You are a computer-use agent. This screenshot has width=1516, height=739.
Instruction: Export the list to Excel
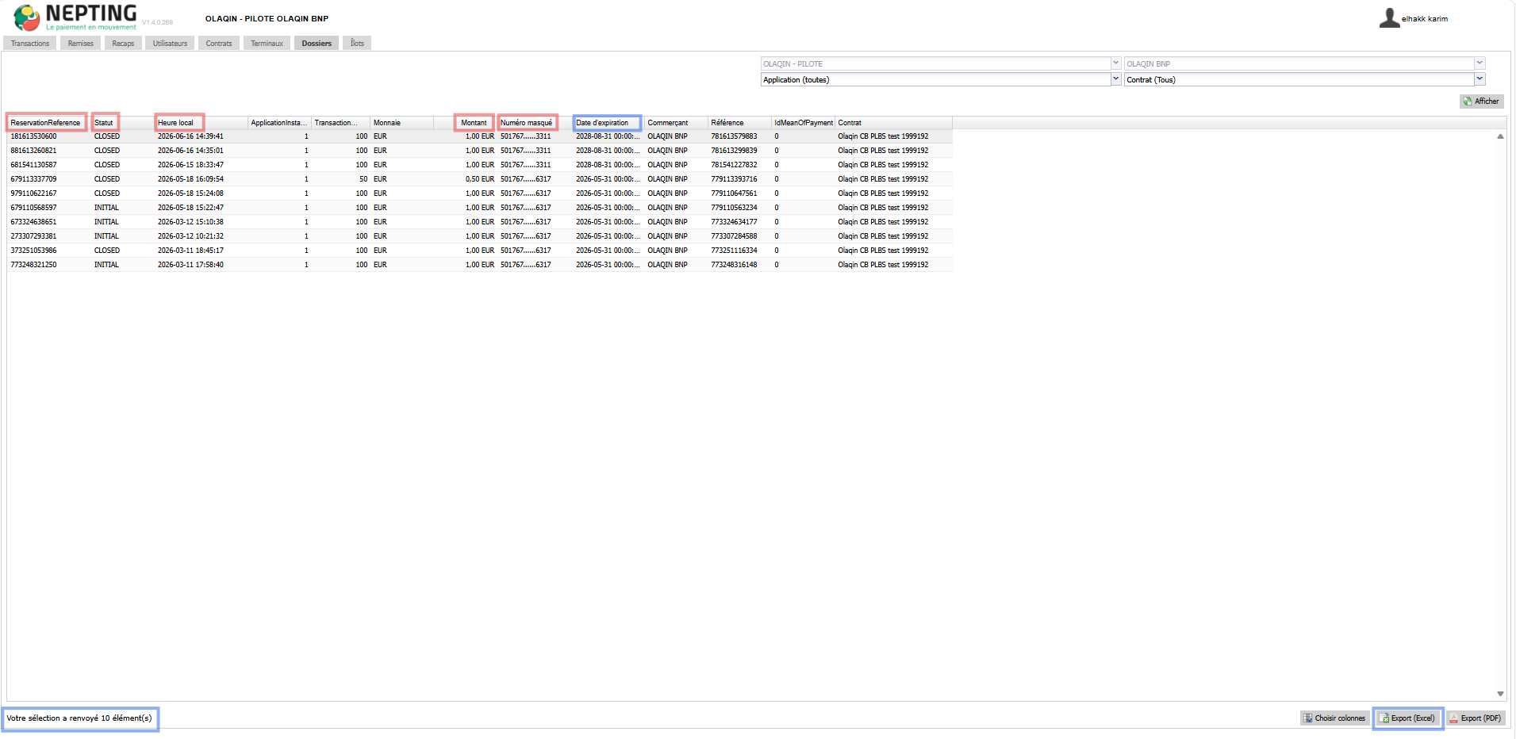[1407, 718]
